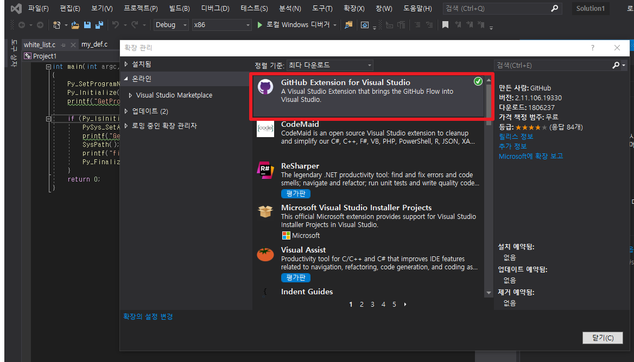Open the 확장(X) menu
This screenshot has width=634, height=362.
[354, 8]
